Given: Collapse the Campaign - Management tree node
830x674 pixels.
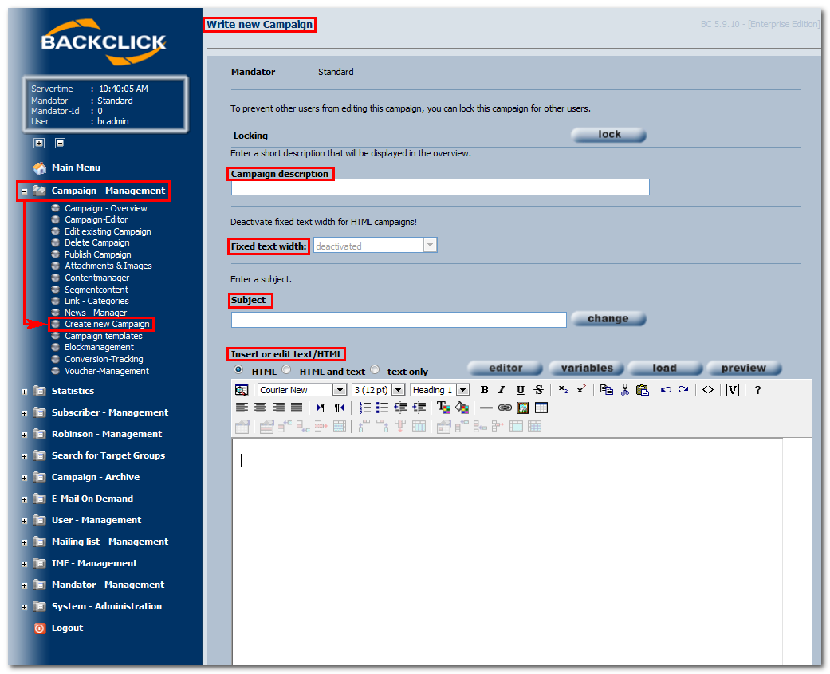Looking at the screenshot, I should [x=25, y=191].
